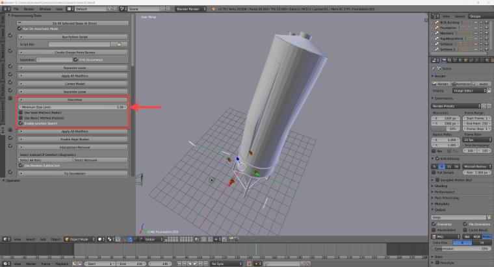494x267 pixels.
Task: Click Do All Selected Steps At Once button
Action: tap(73, 23)
